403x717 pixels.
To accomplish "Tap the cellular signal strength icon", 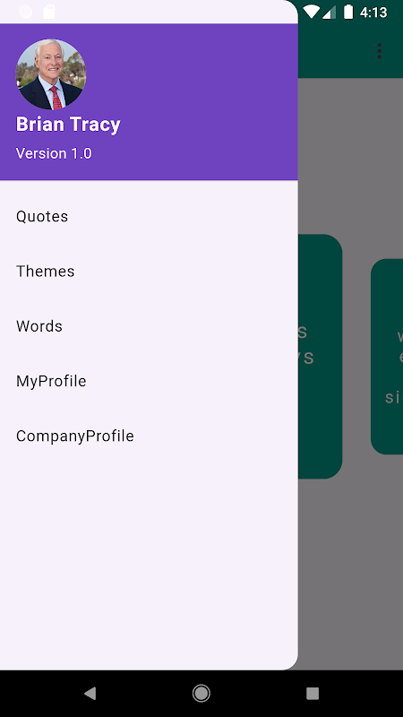I will (x=329, y=12).
